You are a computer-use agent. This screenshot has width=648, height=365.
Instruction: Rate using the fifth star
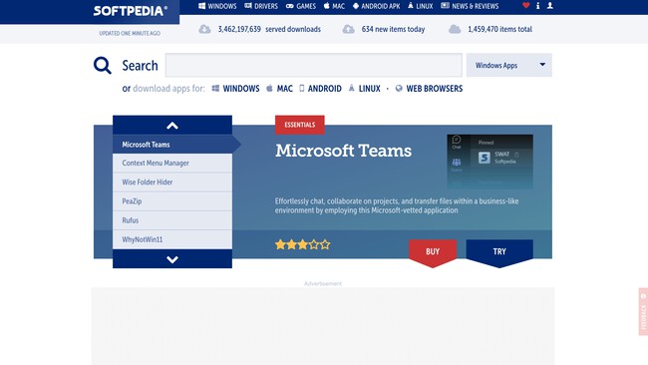point(325,244)
